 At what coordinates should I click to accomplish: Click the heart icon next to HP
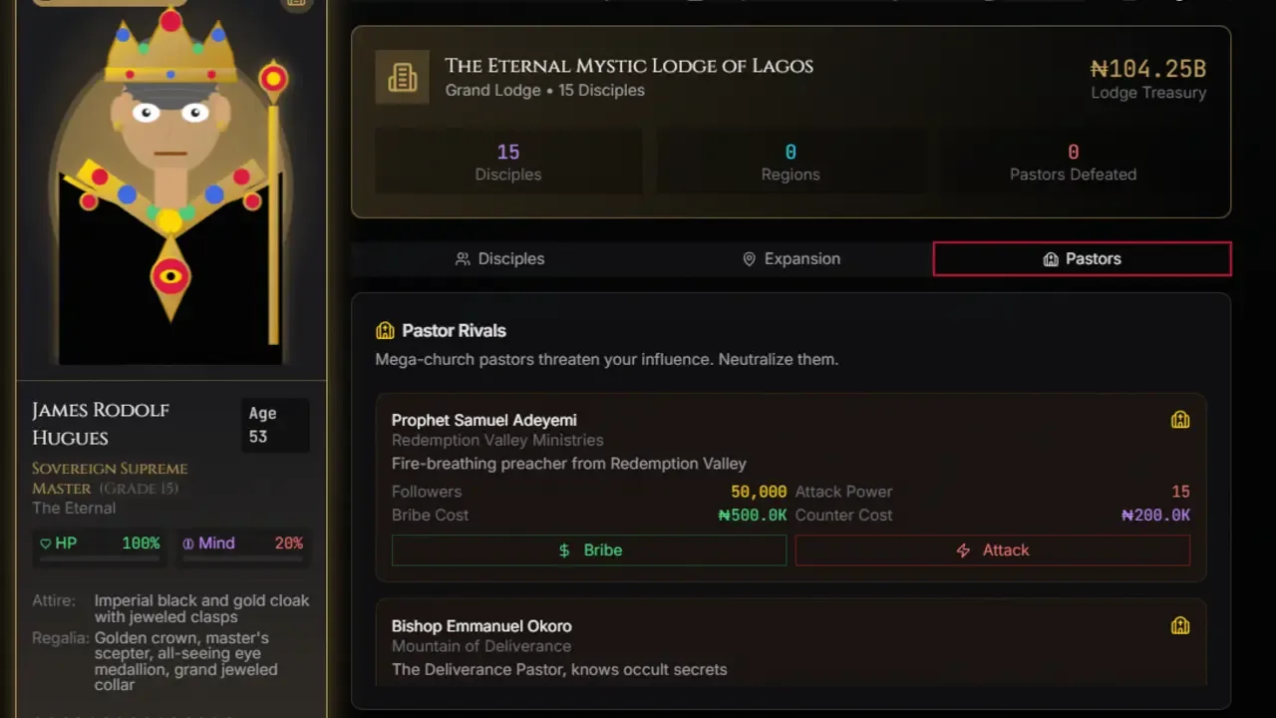(x=46, y=543)
